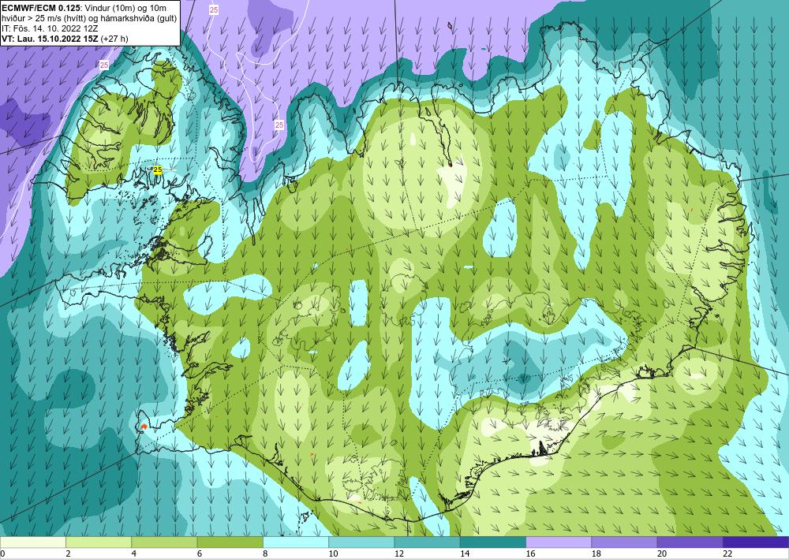
Task: Click the legend tick label '0'
Action: (2, 553)
